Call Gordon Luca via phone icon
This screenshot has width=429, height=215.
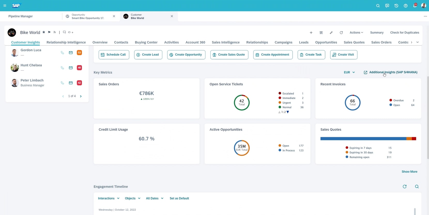coord(62,53)
